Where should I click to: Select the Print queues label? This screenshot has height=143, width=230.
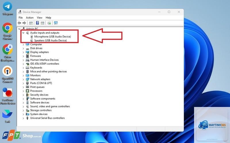37,87
